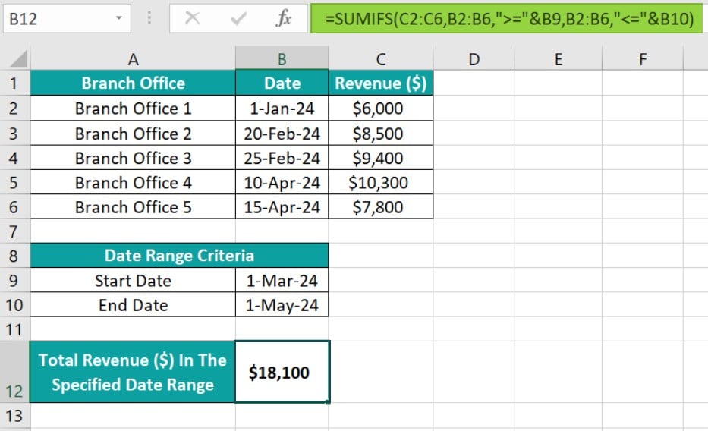Image resolution: width=708 pixels, height=431 pixels.
Task: Select cell "Branch Office 1"
Action: click(133, 109)
